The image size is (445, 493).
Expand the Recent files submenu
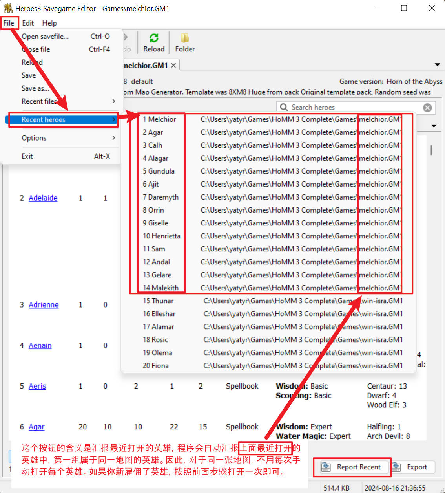click(x=61, y=101)
